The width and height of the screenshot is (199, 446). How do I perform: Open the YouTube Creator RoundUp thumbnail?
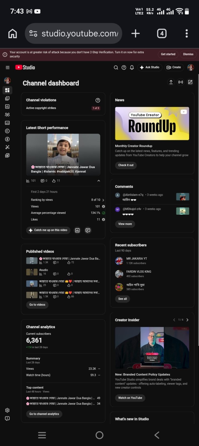pyautogui.click(x=152, y=123)
